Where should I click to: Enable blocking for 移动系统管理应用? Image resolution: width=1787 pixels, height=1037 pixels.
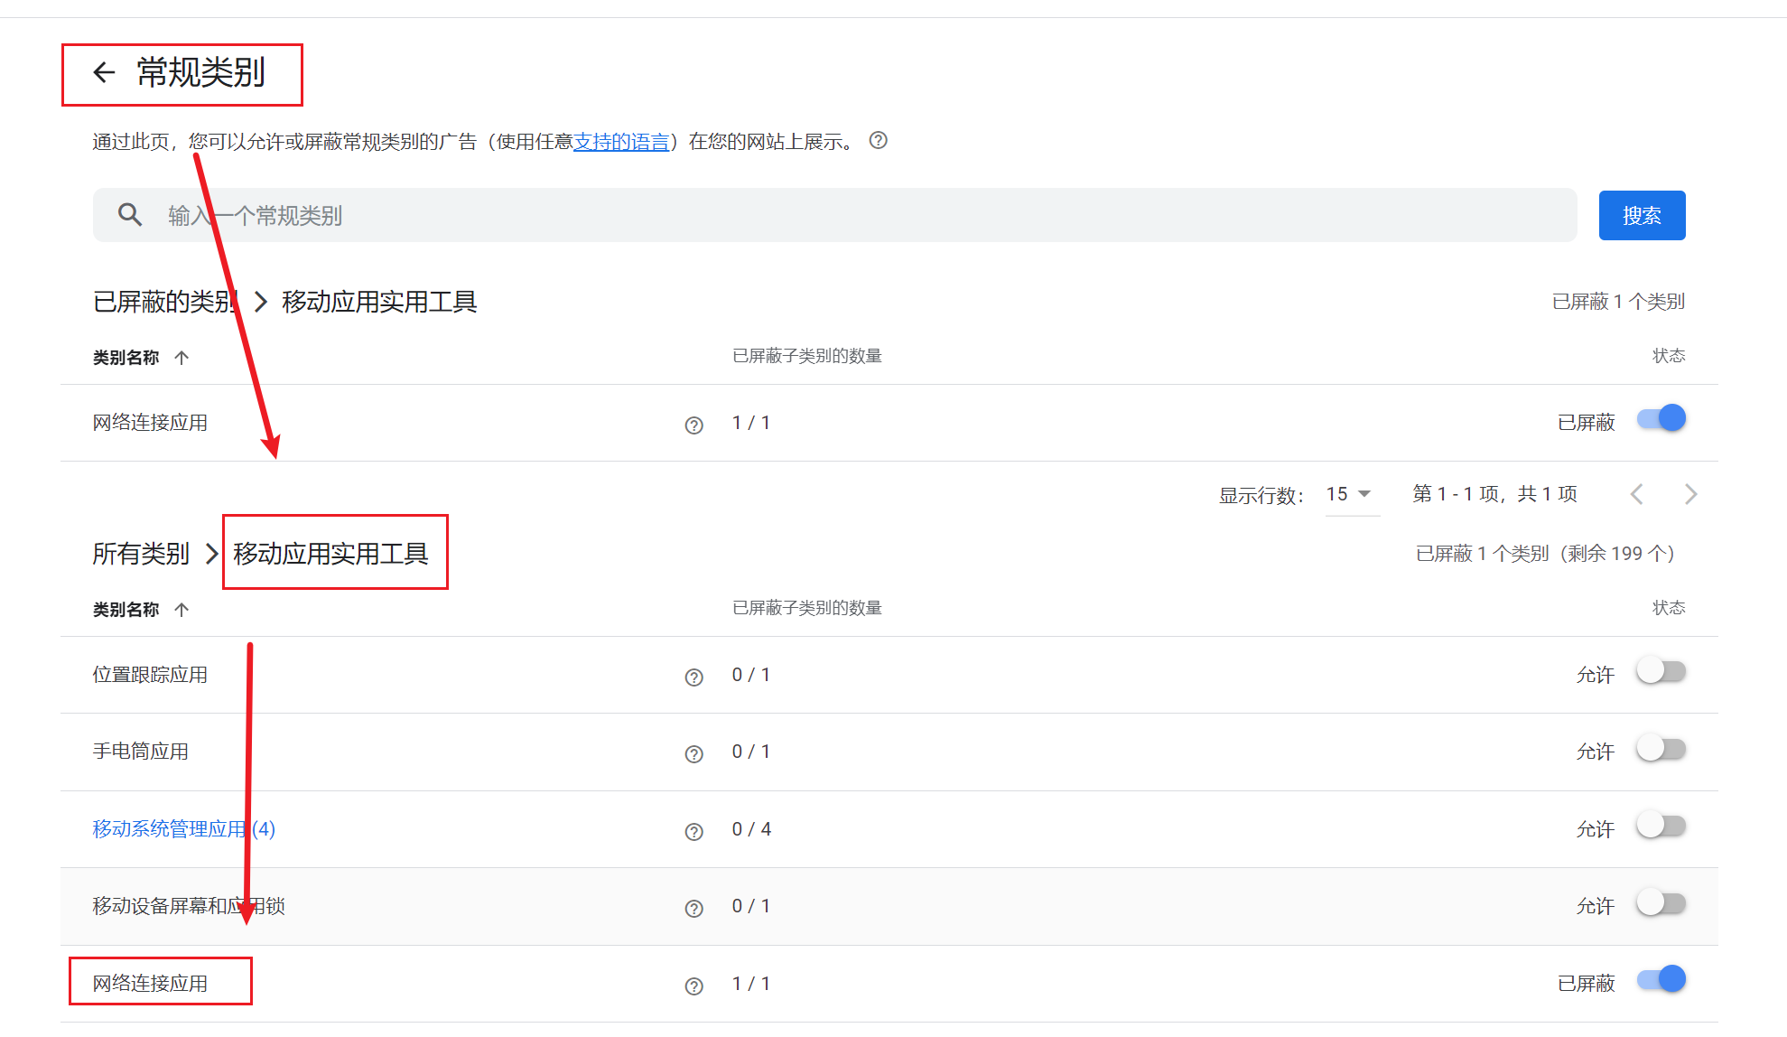pyautogui.click(x=1661, y=826)
